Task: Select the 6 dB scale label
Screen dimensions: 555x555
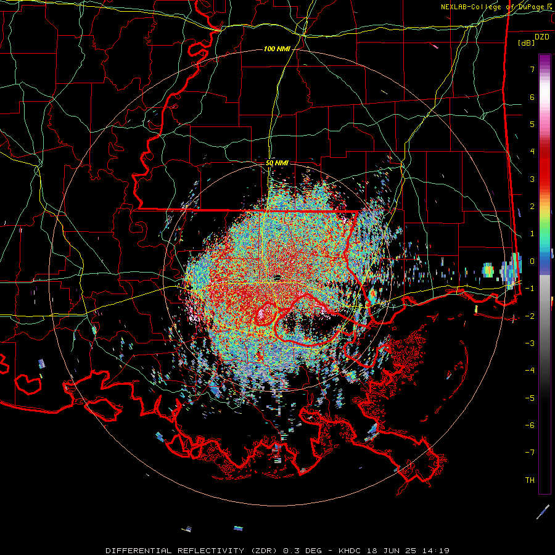Action: click(x=532, y=97)
